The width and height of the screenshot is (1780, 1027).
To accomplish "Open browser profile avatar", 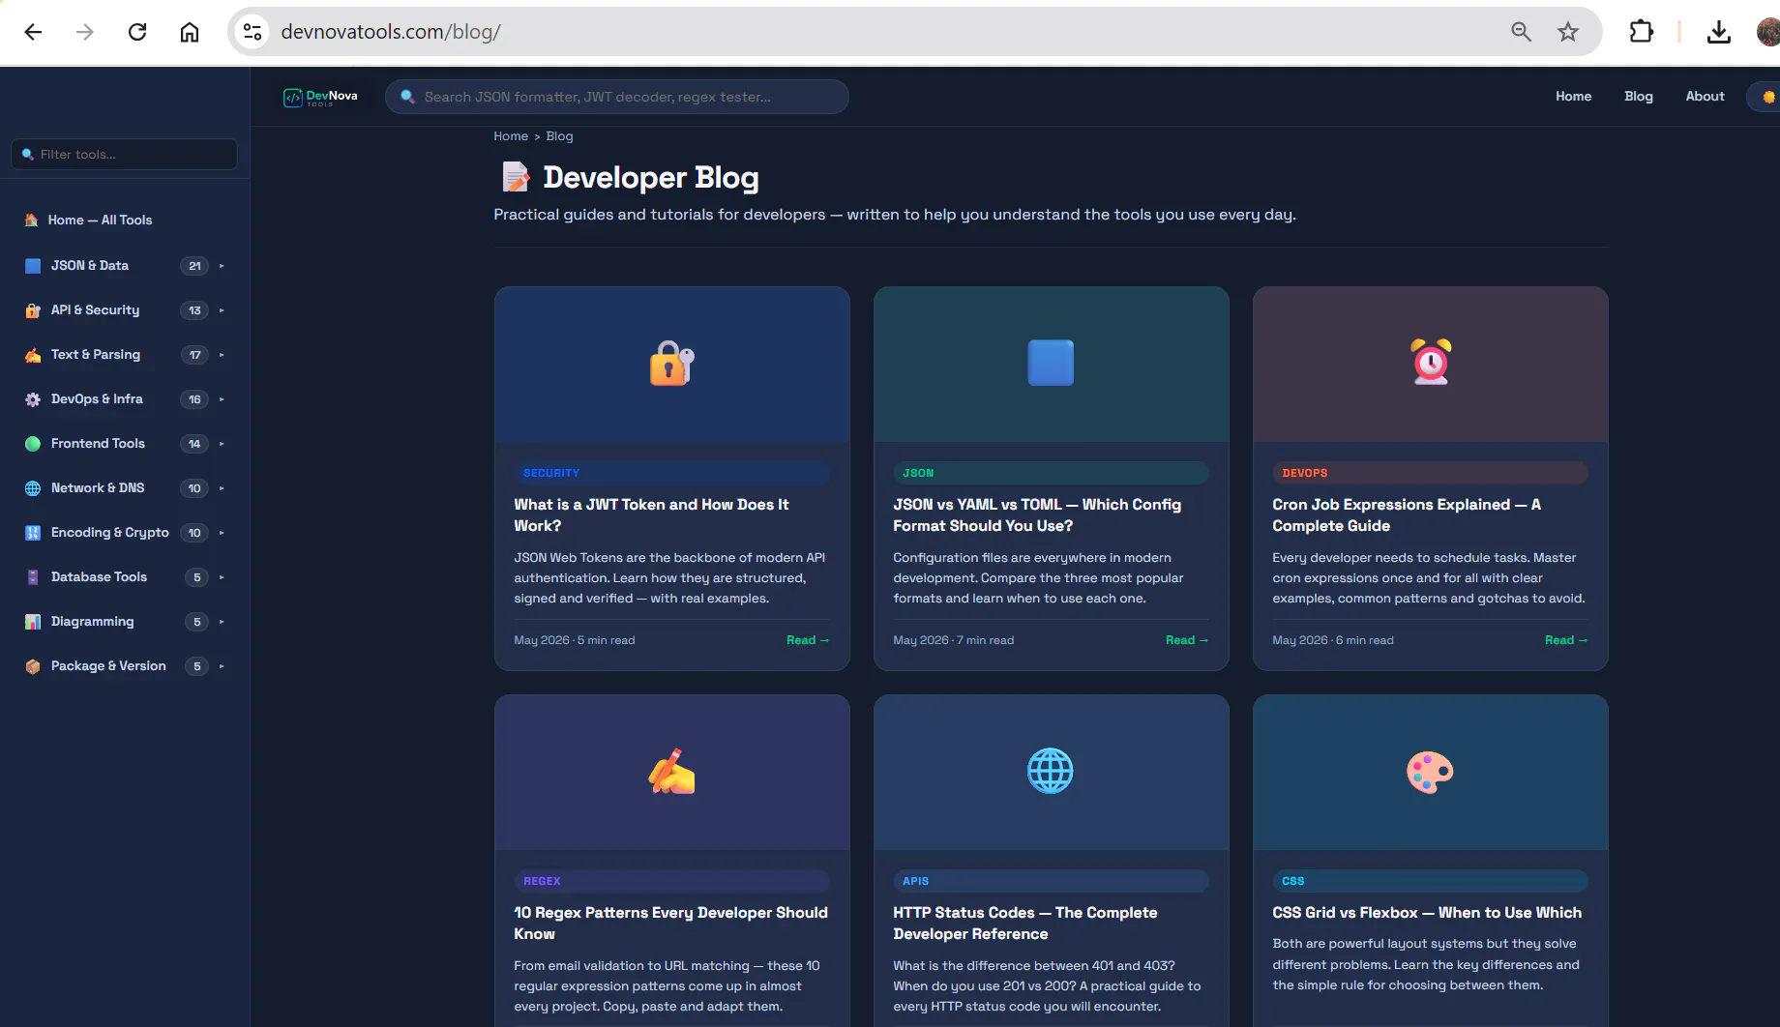I will click(x=1768, y=32).
